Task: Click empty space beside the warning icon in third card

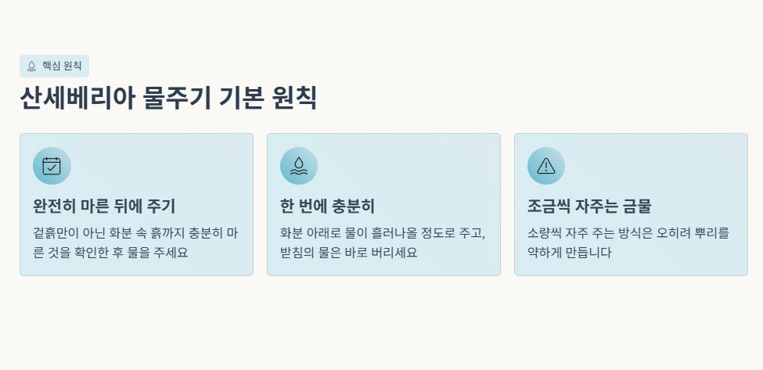Action: coord(655,166)
